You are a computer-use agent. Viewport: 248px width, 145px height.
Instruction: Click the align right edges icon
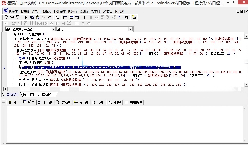[x=19, y=23]
